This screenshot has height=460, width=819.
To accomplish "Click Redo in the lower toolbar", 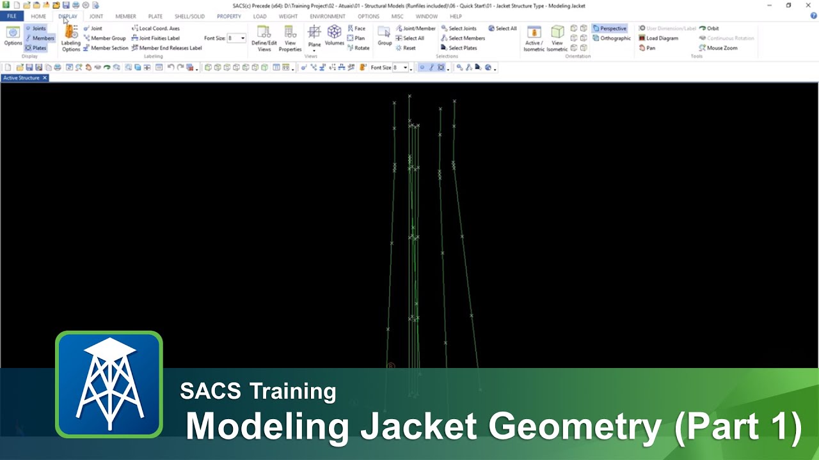I will click(180, 67).
